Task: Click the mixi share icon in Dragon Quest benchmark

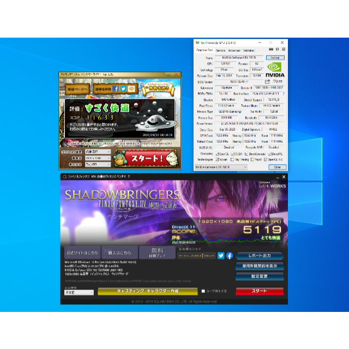Action: point(131,89)
